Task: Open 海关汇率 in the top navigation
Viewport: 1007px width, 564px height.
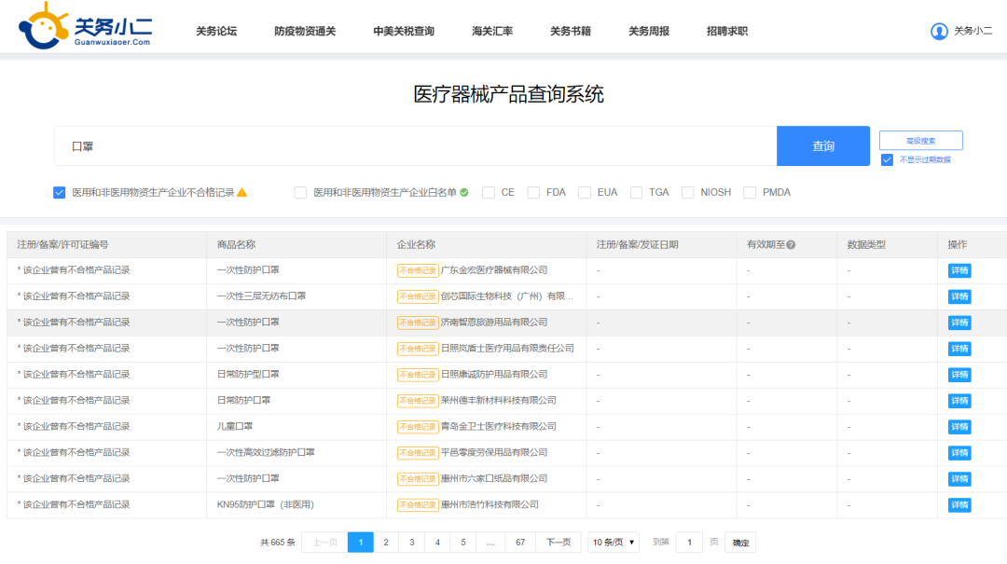Action: (492, 31)
